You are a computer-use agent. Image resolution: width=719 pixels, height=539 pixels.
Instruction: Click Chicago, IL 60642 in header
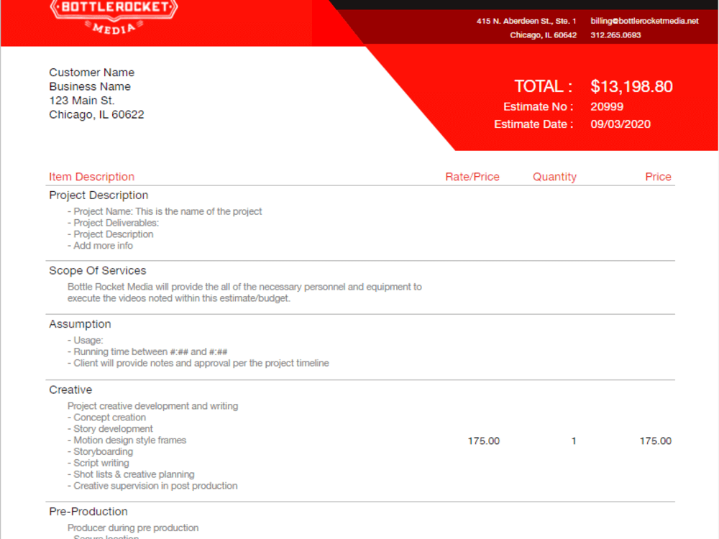(543, 35)
